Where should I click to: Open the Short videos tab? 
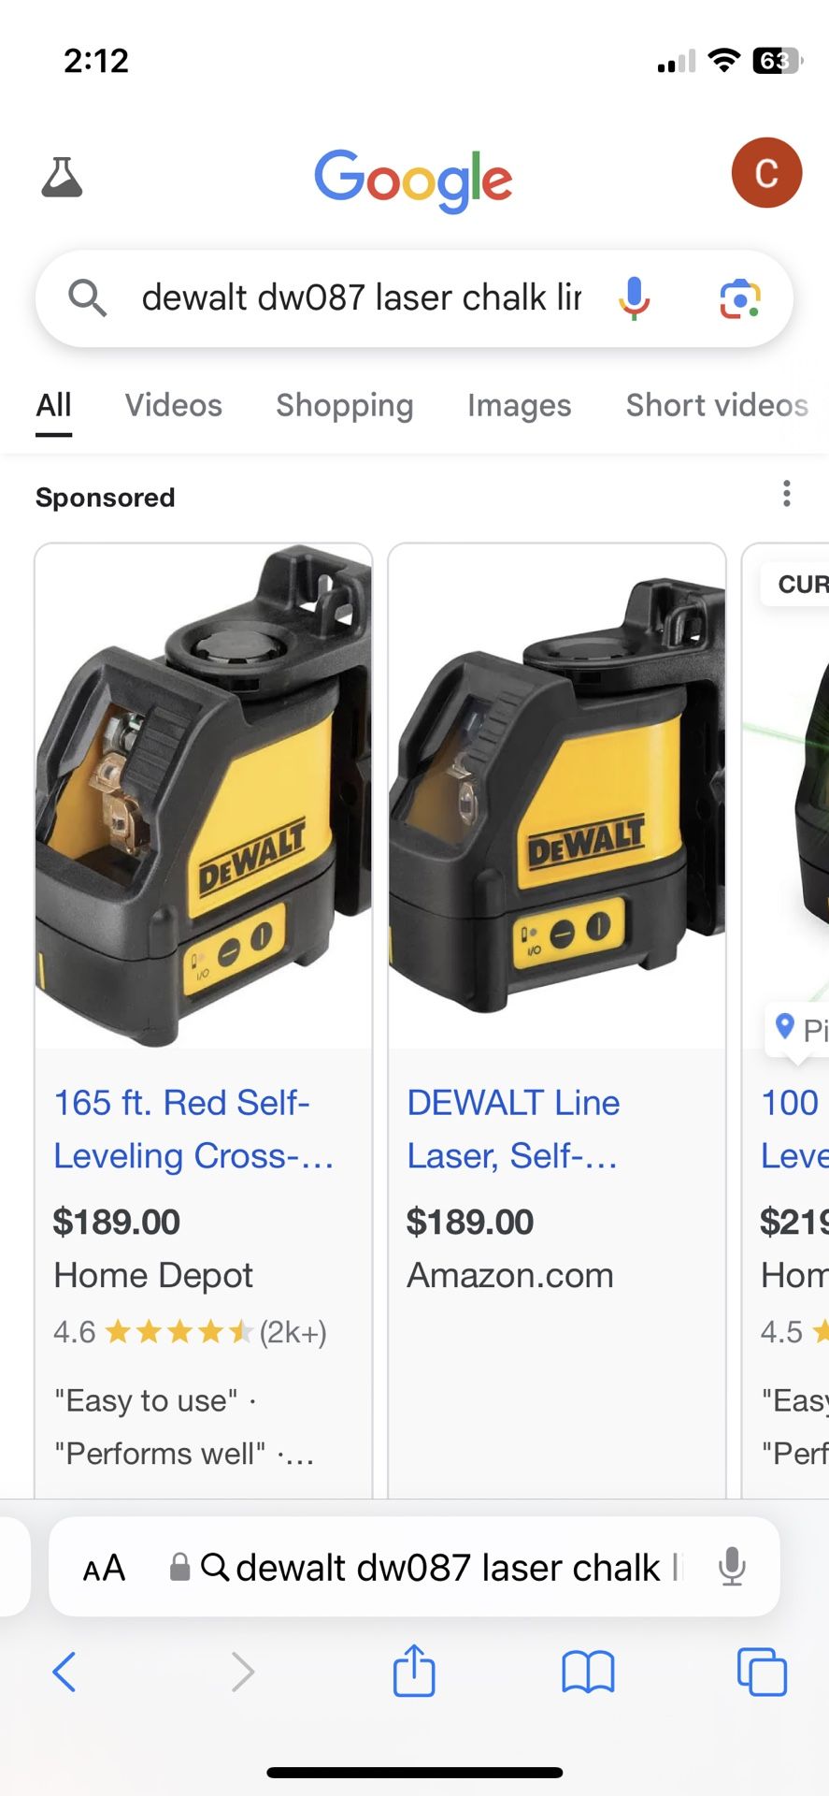(717, 405)
